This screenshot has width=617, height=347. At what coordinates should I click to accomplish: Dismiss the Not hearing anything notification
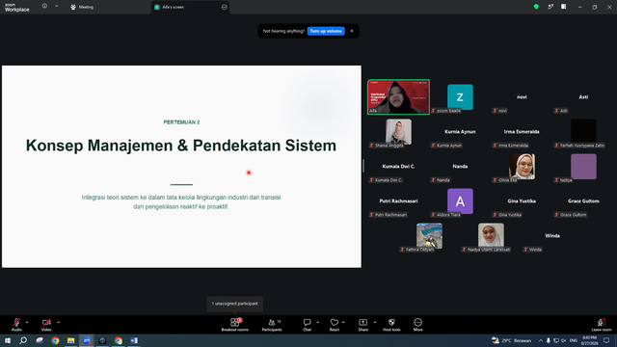click(x=352, y=31)
